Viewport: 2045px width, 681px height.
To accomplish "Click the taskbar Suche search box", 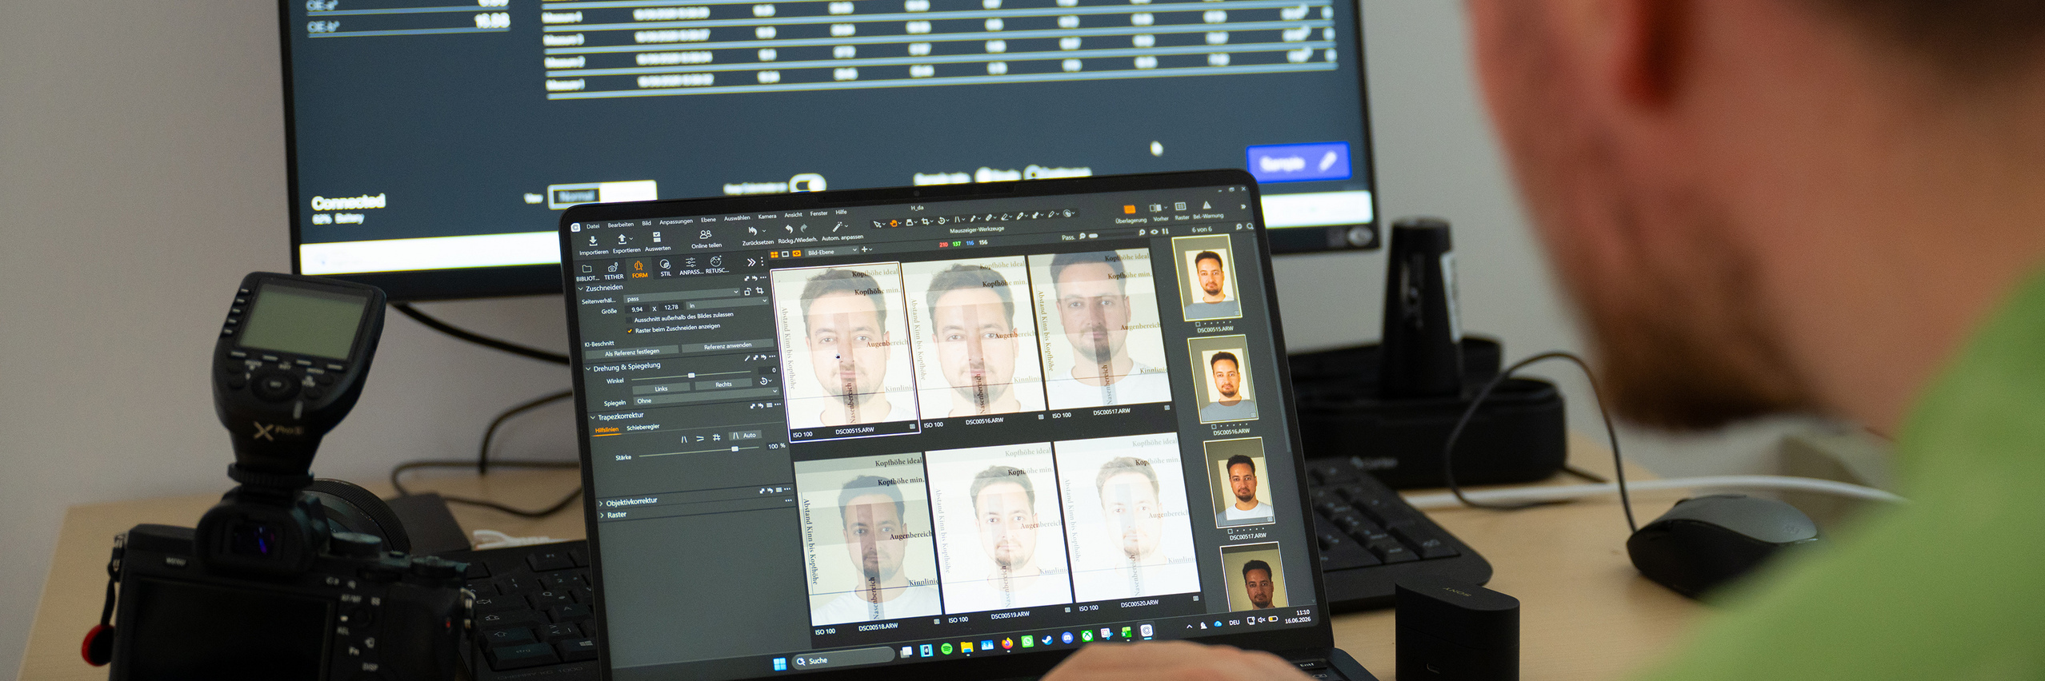I will click(x=843, y=659).
